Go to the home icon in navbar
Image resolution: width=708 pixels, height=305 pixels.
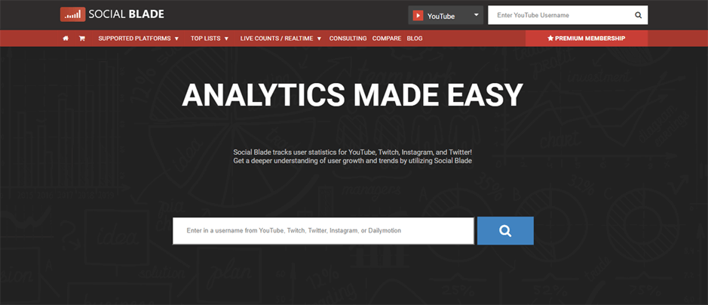66,39
